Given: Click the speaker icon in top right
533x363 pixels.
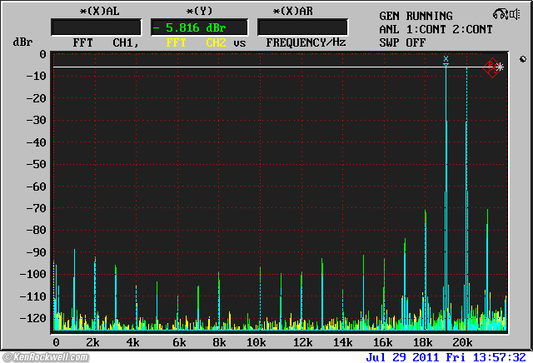Looking at the screenshot, I should [514, 14].
